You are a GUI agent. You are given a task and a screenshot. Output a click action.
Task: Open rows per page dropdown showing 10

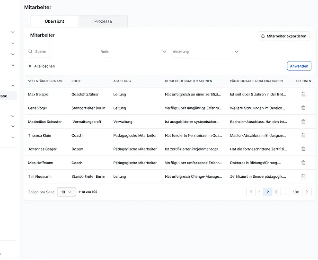coord(67,192)
